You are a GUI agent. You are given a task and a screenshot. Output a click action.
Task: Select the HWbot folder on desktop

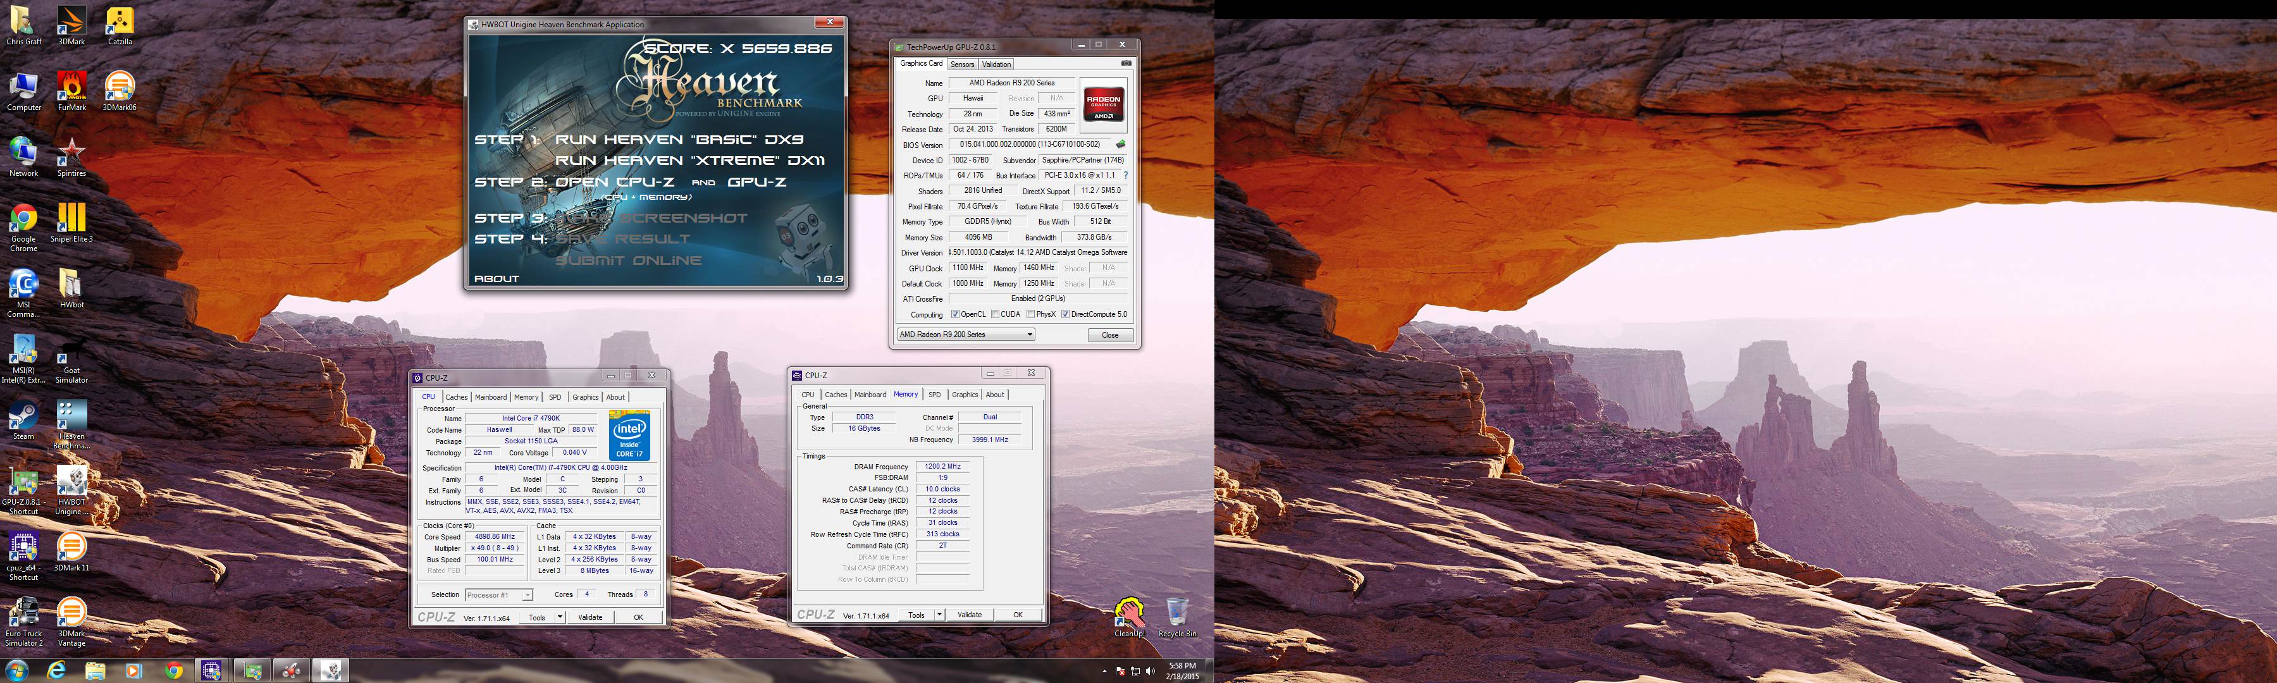[x=71, y=288]
